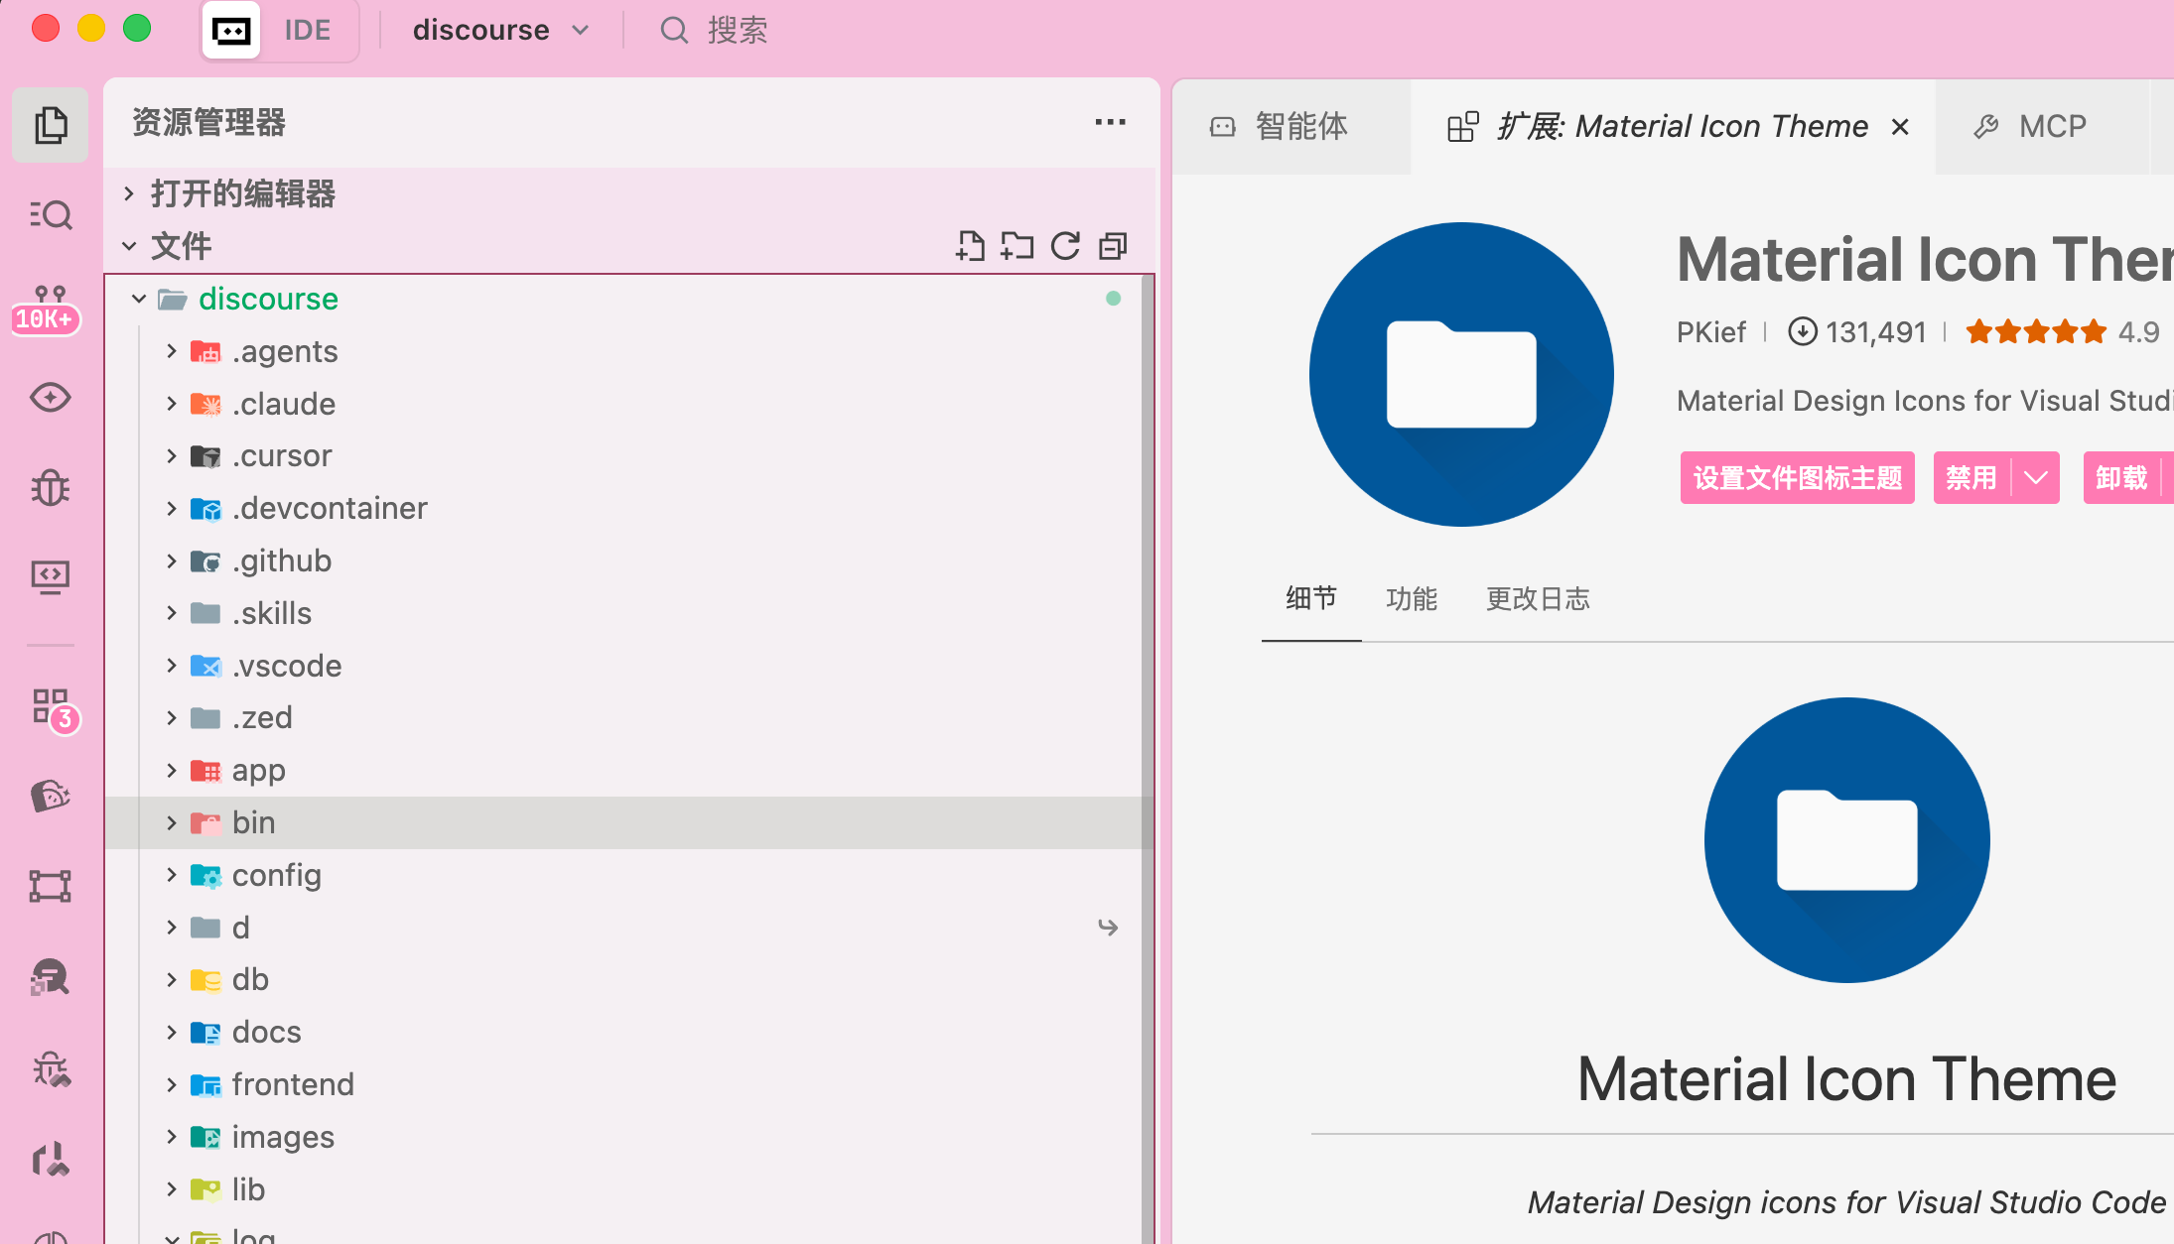This screenshot has height=1244, width=2174.
Task: Open the debug bug icon in sidebar
Action: pos(50,487)
